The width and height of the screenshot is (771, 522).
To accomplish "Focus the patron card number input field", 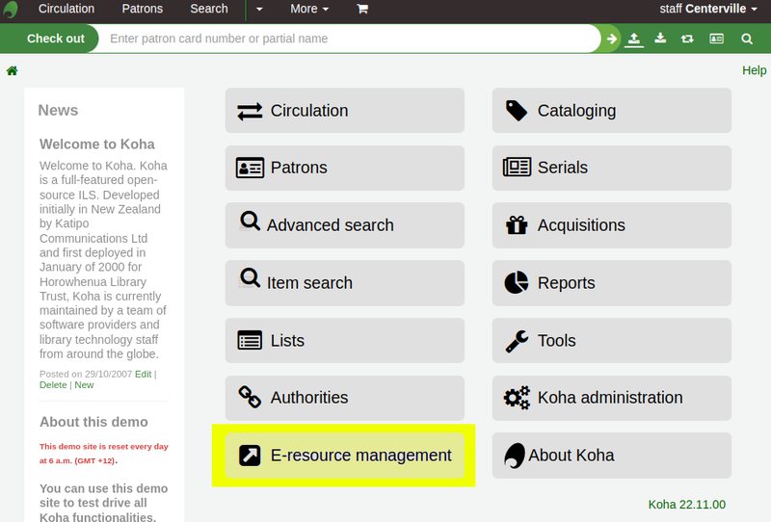I will click(349, 39).
